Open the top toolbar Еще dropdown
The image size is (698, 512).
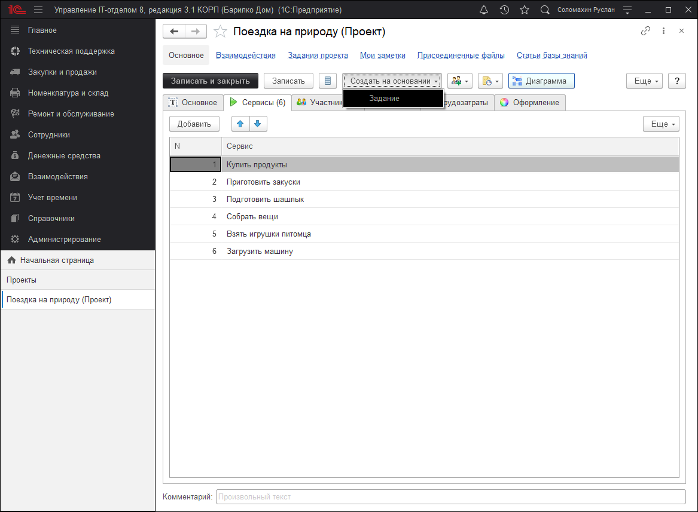point(644,81)
